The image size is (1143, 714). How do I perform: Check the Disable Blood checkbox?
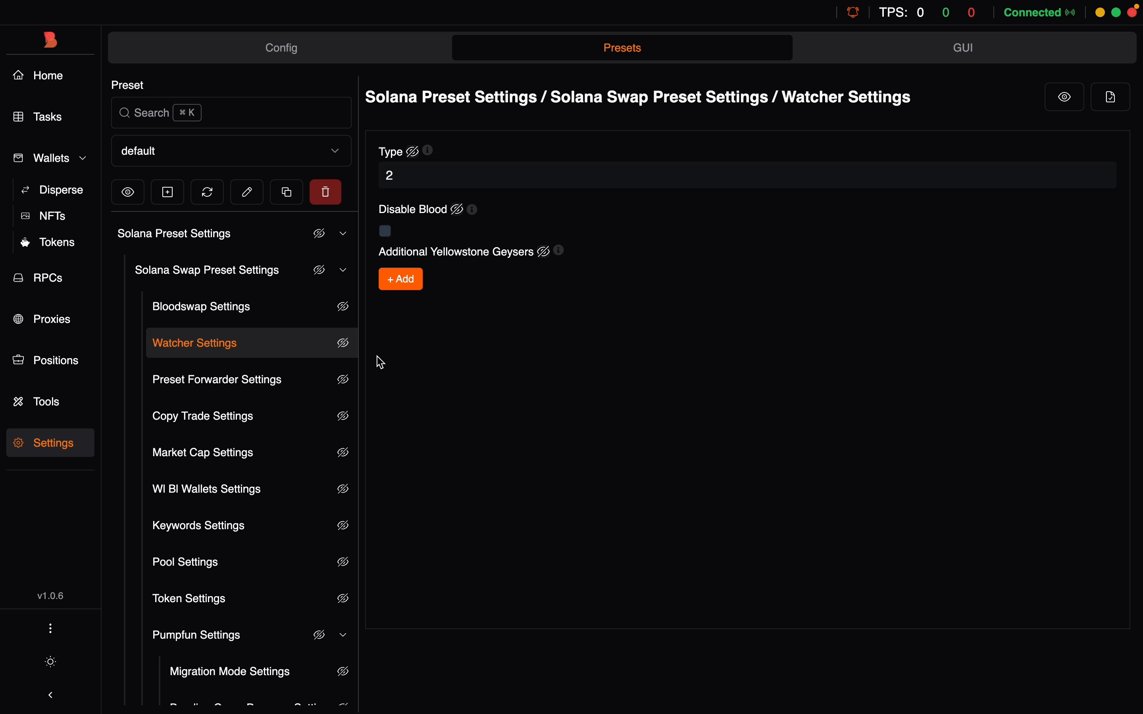[385, 231]
